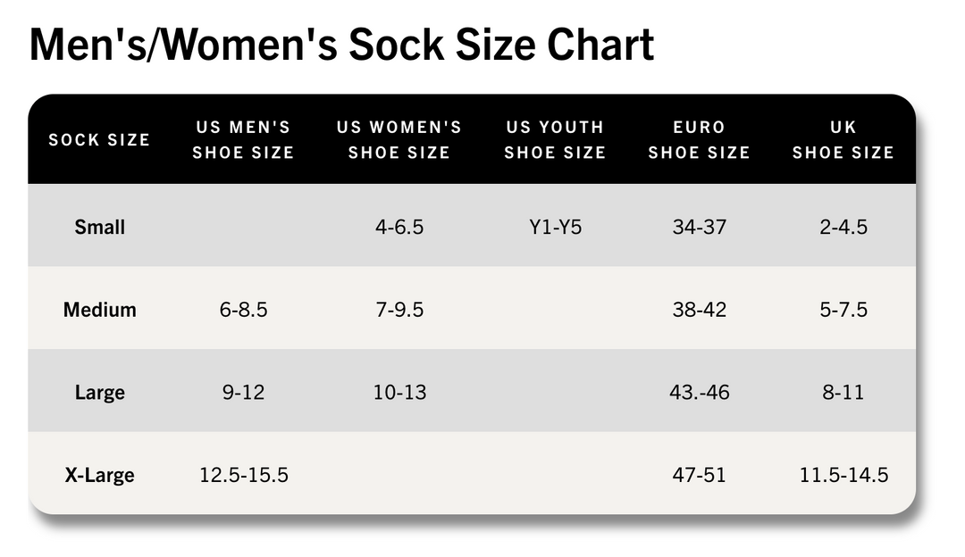Image resolution: width=965 pixels, height=557 pixels.
Task: Select the 10-13 women's size cell
Action: [x=399, y=392]
